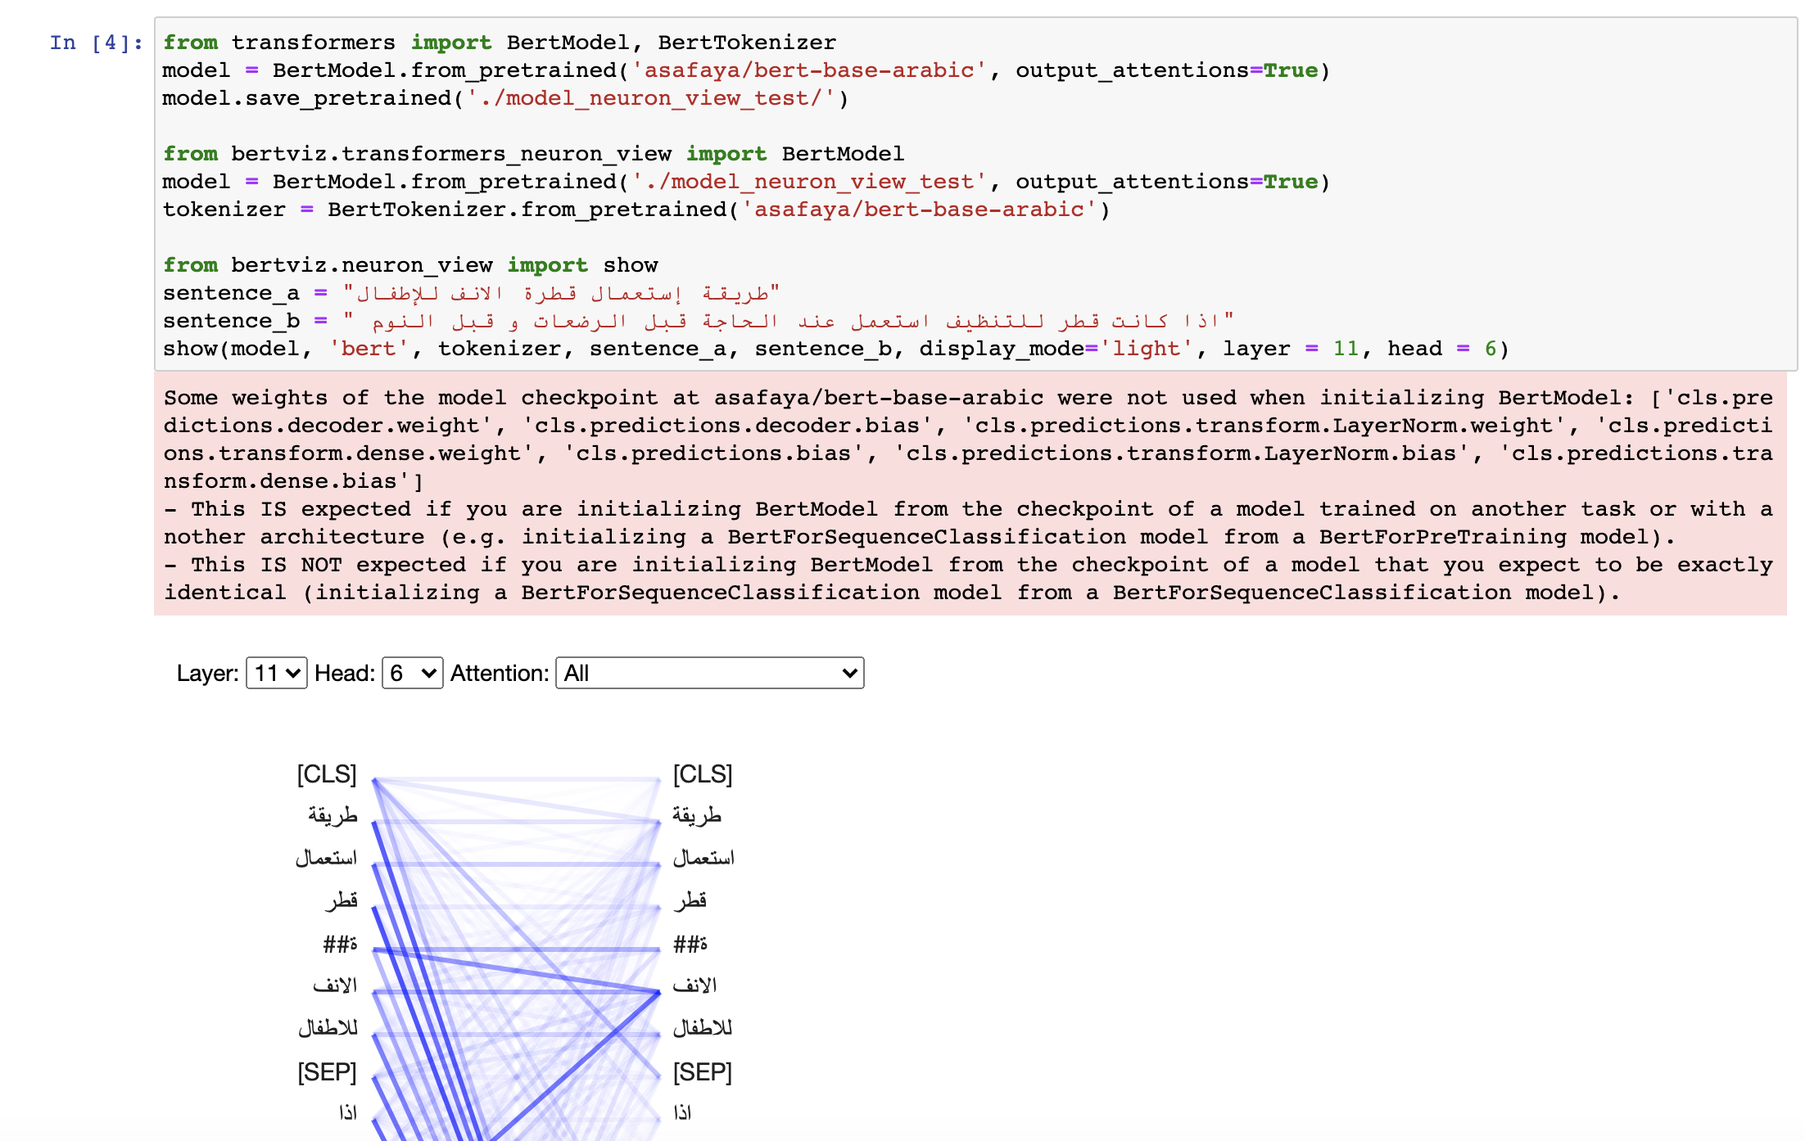Click the token استعمال in the left column
Viewport: 1805px width, 1141px height.
326,858
